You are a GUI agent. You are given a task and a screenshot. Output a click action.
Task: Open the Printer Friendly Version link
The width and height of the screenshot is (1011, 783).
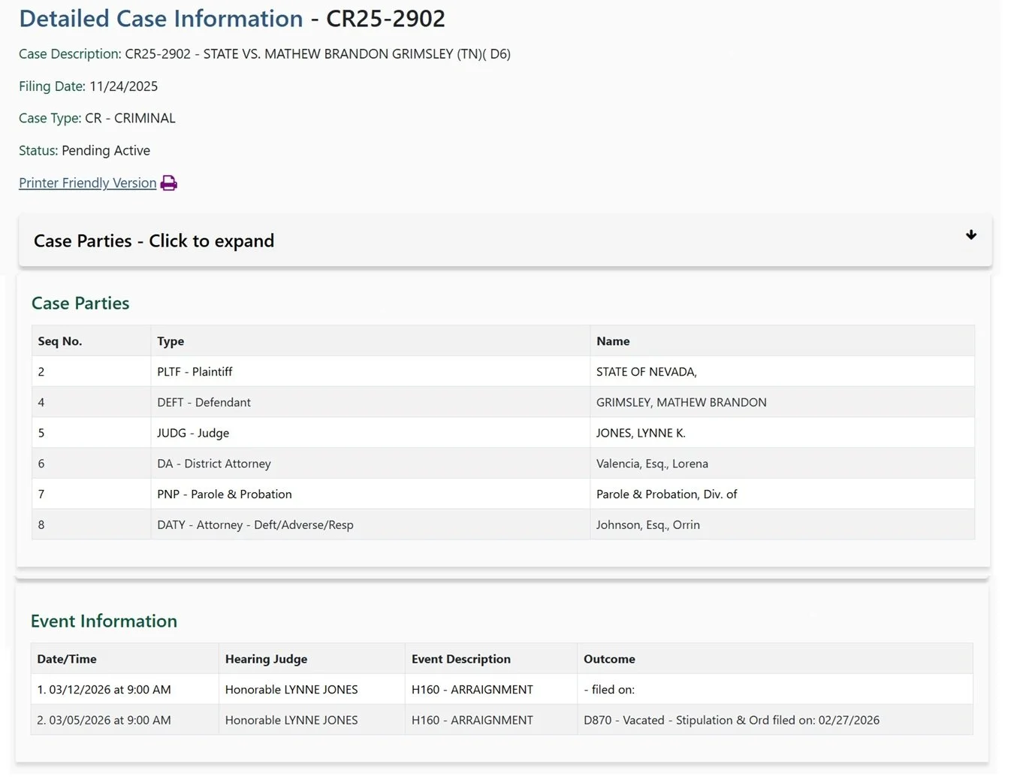[88, 183]
